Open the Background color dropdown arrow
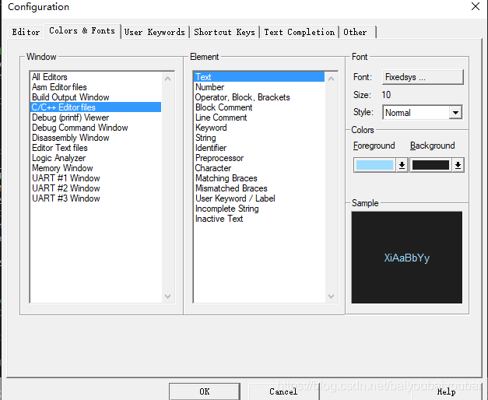Viewport: 488px width, 400px height. point(458,165)
